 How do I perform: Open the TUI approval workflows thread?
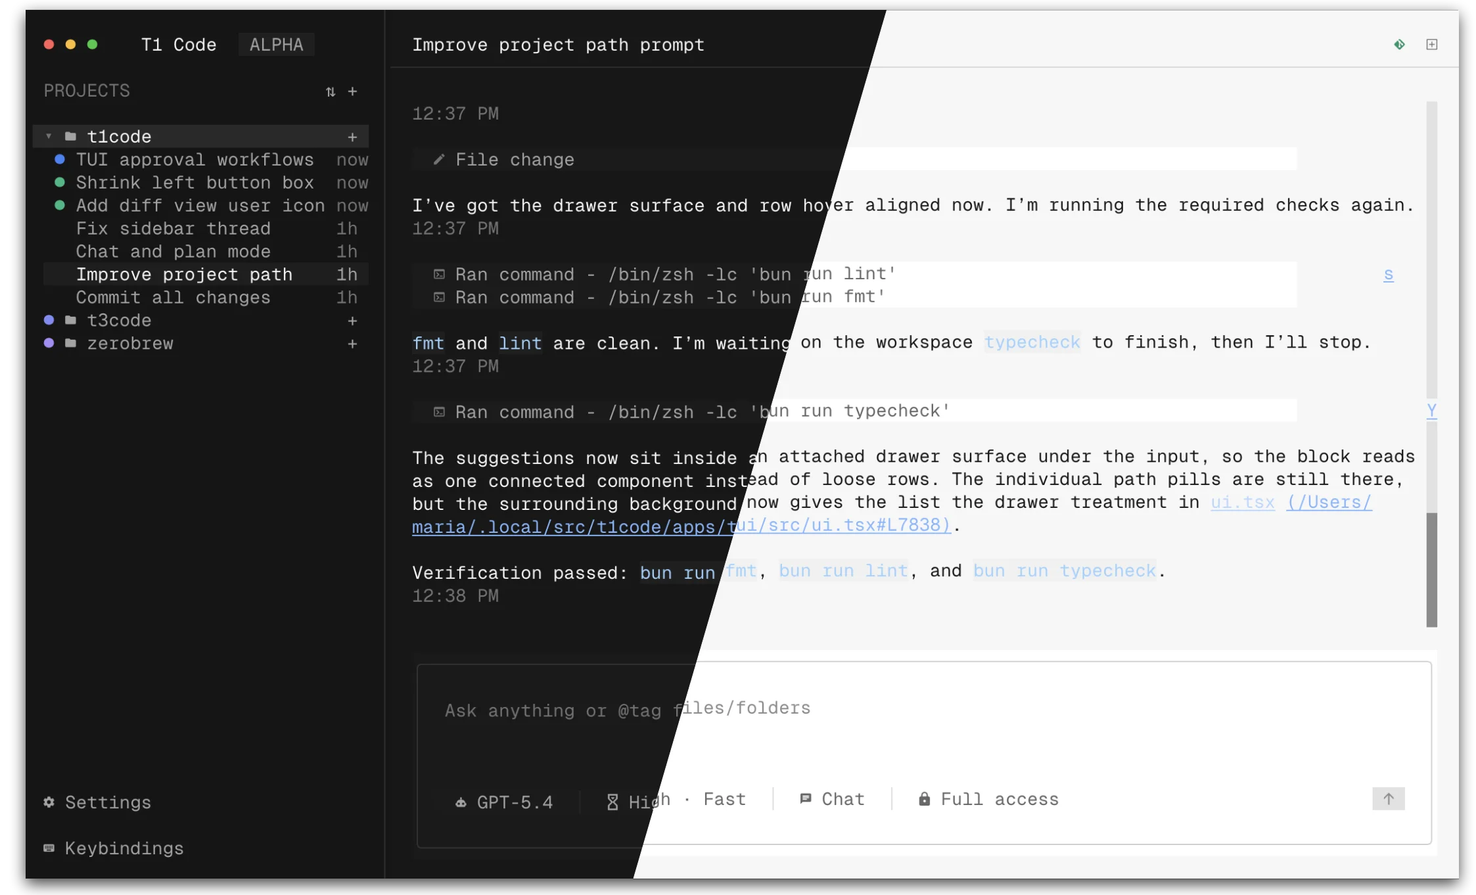206,160
